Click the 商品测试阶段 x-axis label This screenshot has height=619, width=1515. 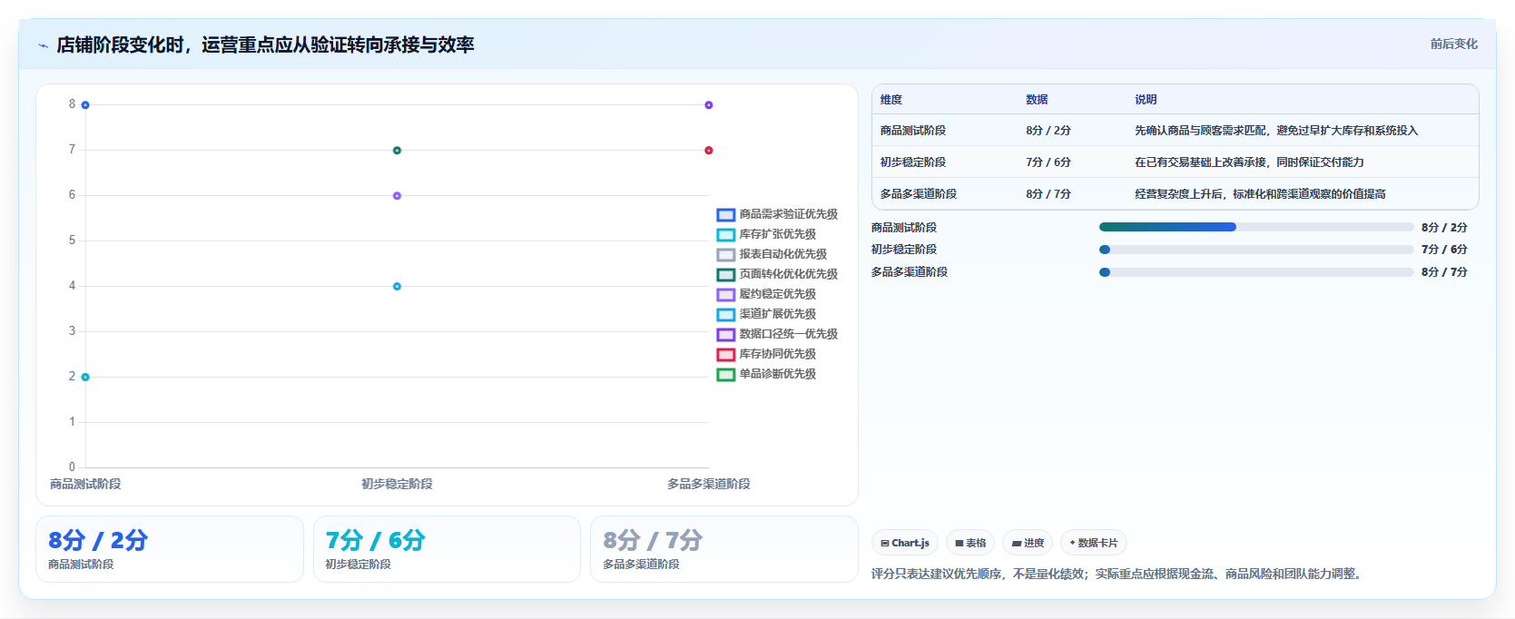[85, 484]
